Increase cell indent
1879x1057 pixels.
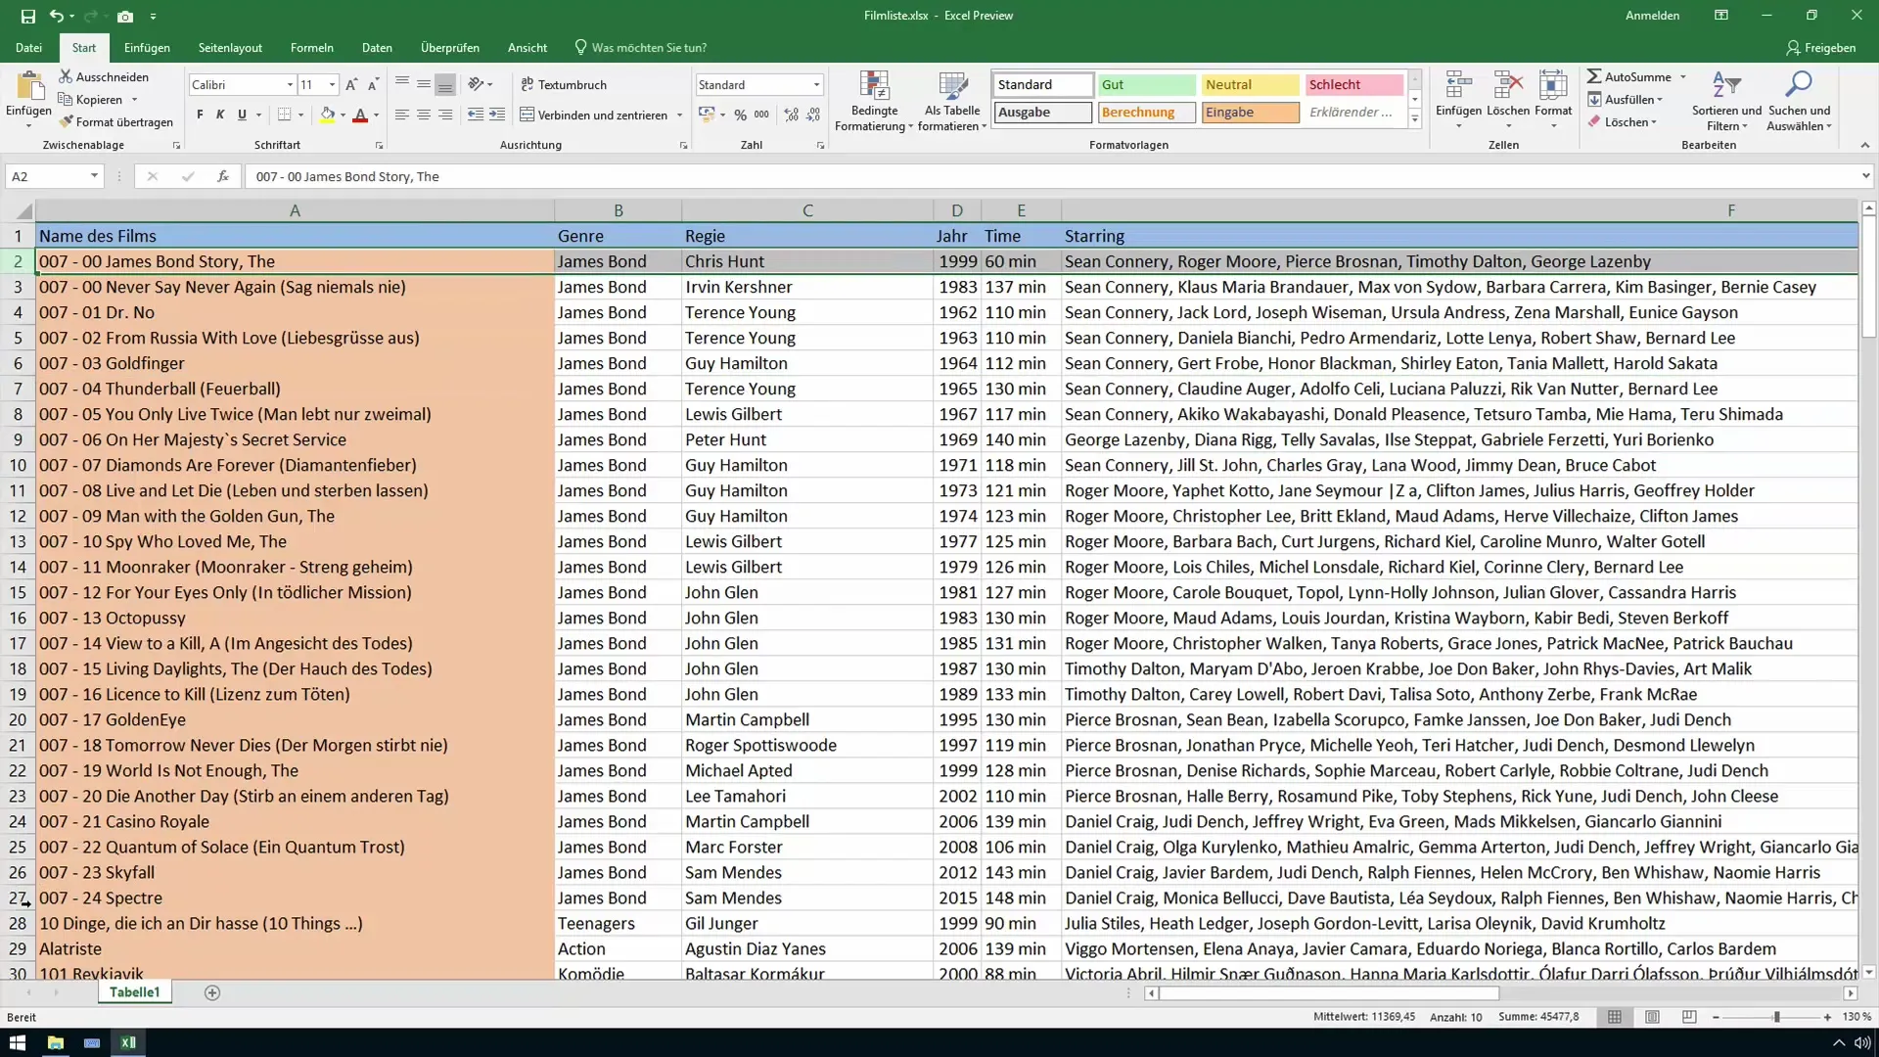point(497,115)
